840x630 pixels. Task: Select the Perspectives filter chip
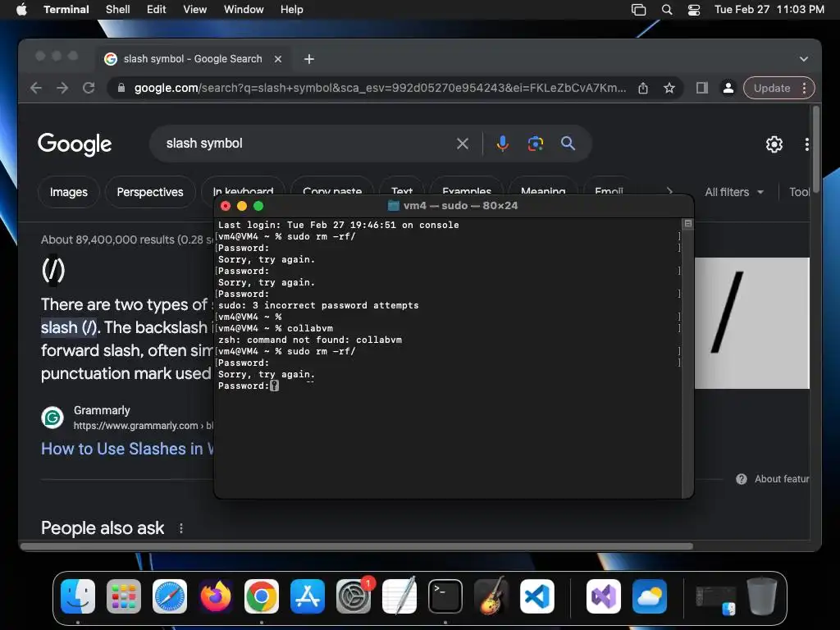[150, 192]
